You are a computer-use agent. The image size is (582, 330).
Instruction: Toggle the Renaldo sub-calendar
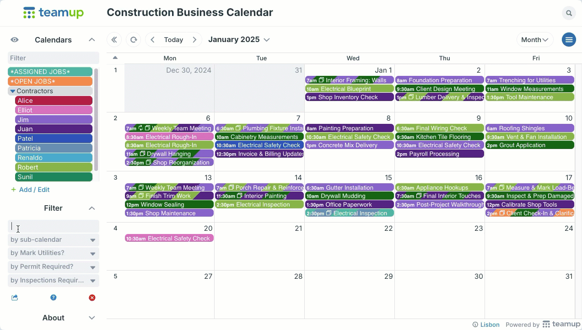coord(54,158)
